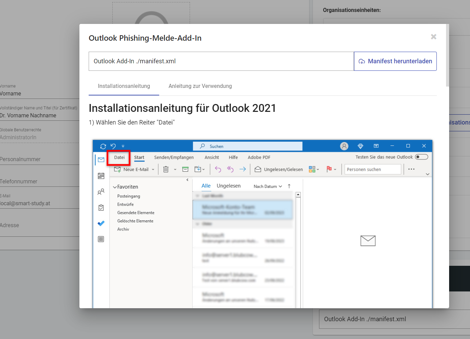The height and width of the screenshot is (339, 470).
Task: Click the red flag follow-up icon
Action: (329, 169)
